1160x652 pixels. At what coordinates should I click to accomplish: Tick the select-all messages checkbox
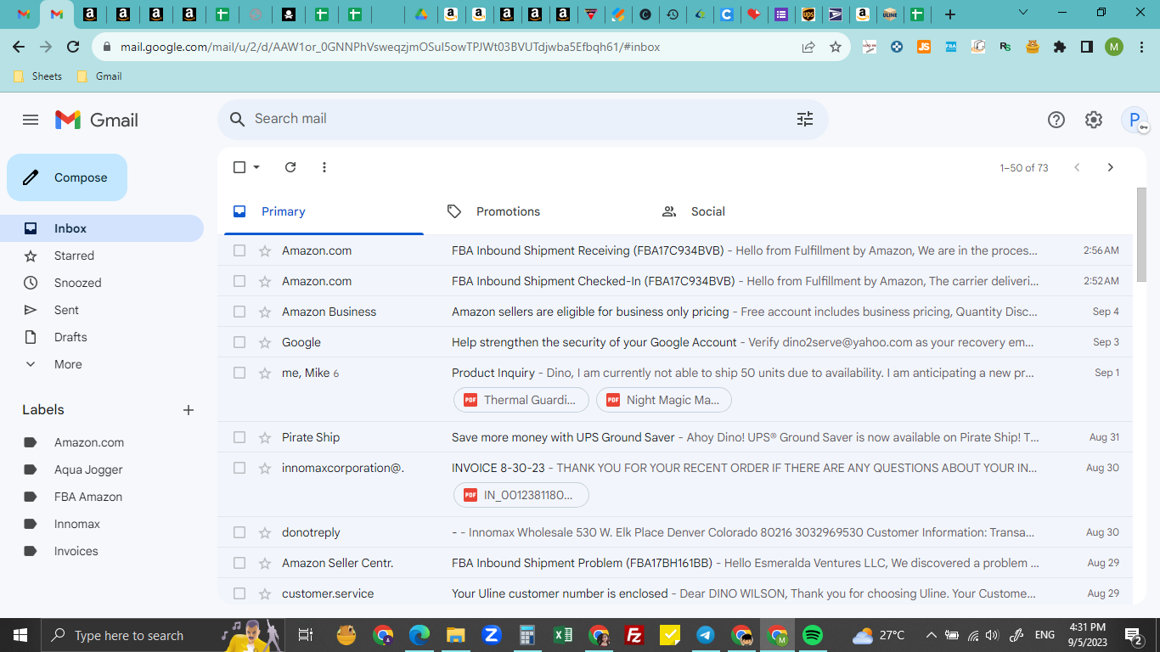239,167
